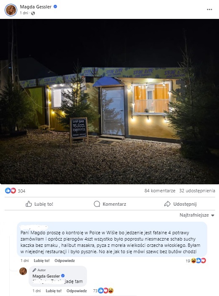219x296 pixels.
Task: Click the small avatar on author's reply
Action: [23, 271]
